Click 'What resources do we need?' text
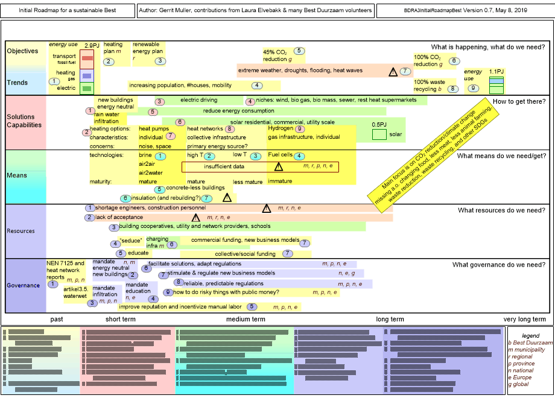The image size is (555, 398). coord(501,210)
